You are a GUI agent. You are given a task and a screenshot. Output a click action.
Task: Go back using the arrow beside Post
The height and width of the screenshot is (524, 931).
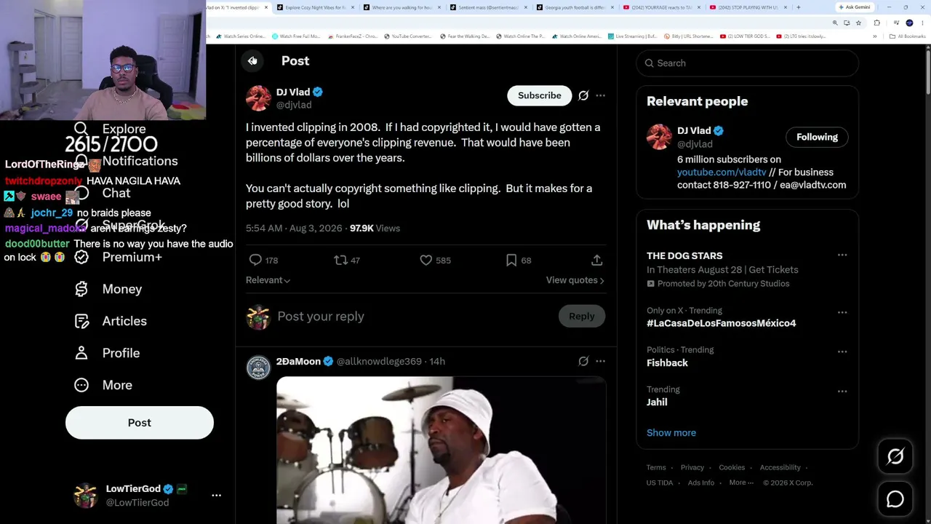[252, 61]
